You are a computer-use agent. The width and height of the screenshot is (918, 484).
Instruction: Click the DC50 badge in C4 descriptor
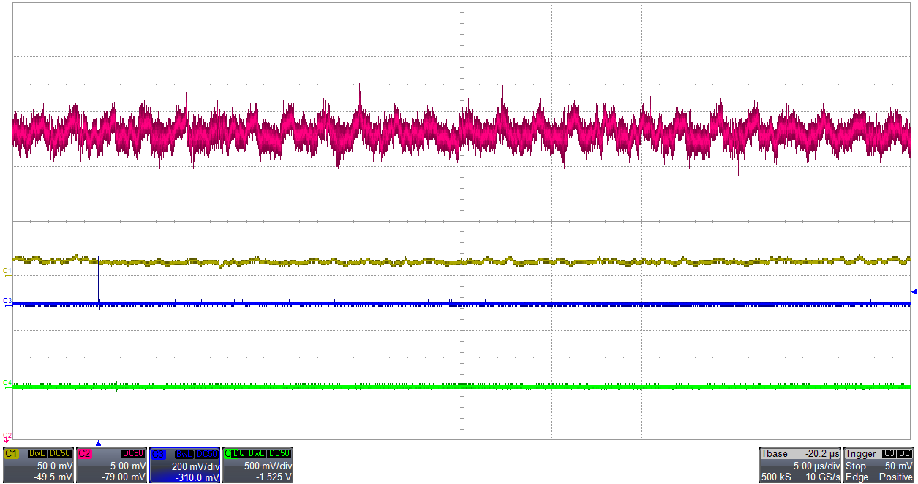coord(279,454)
